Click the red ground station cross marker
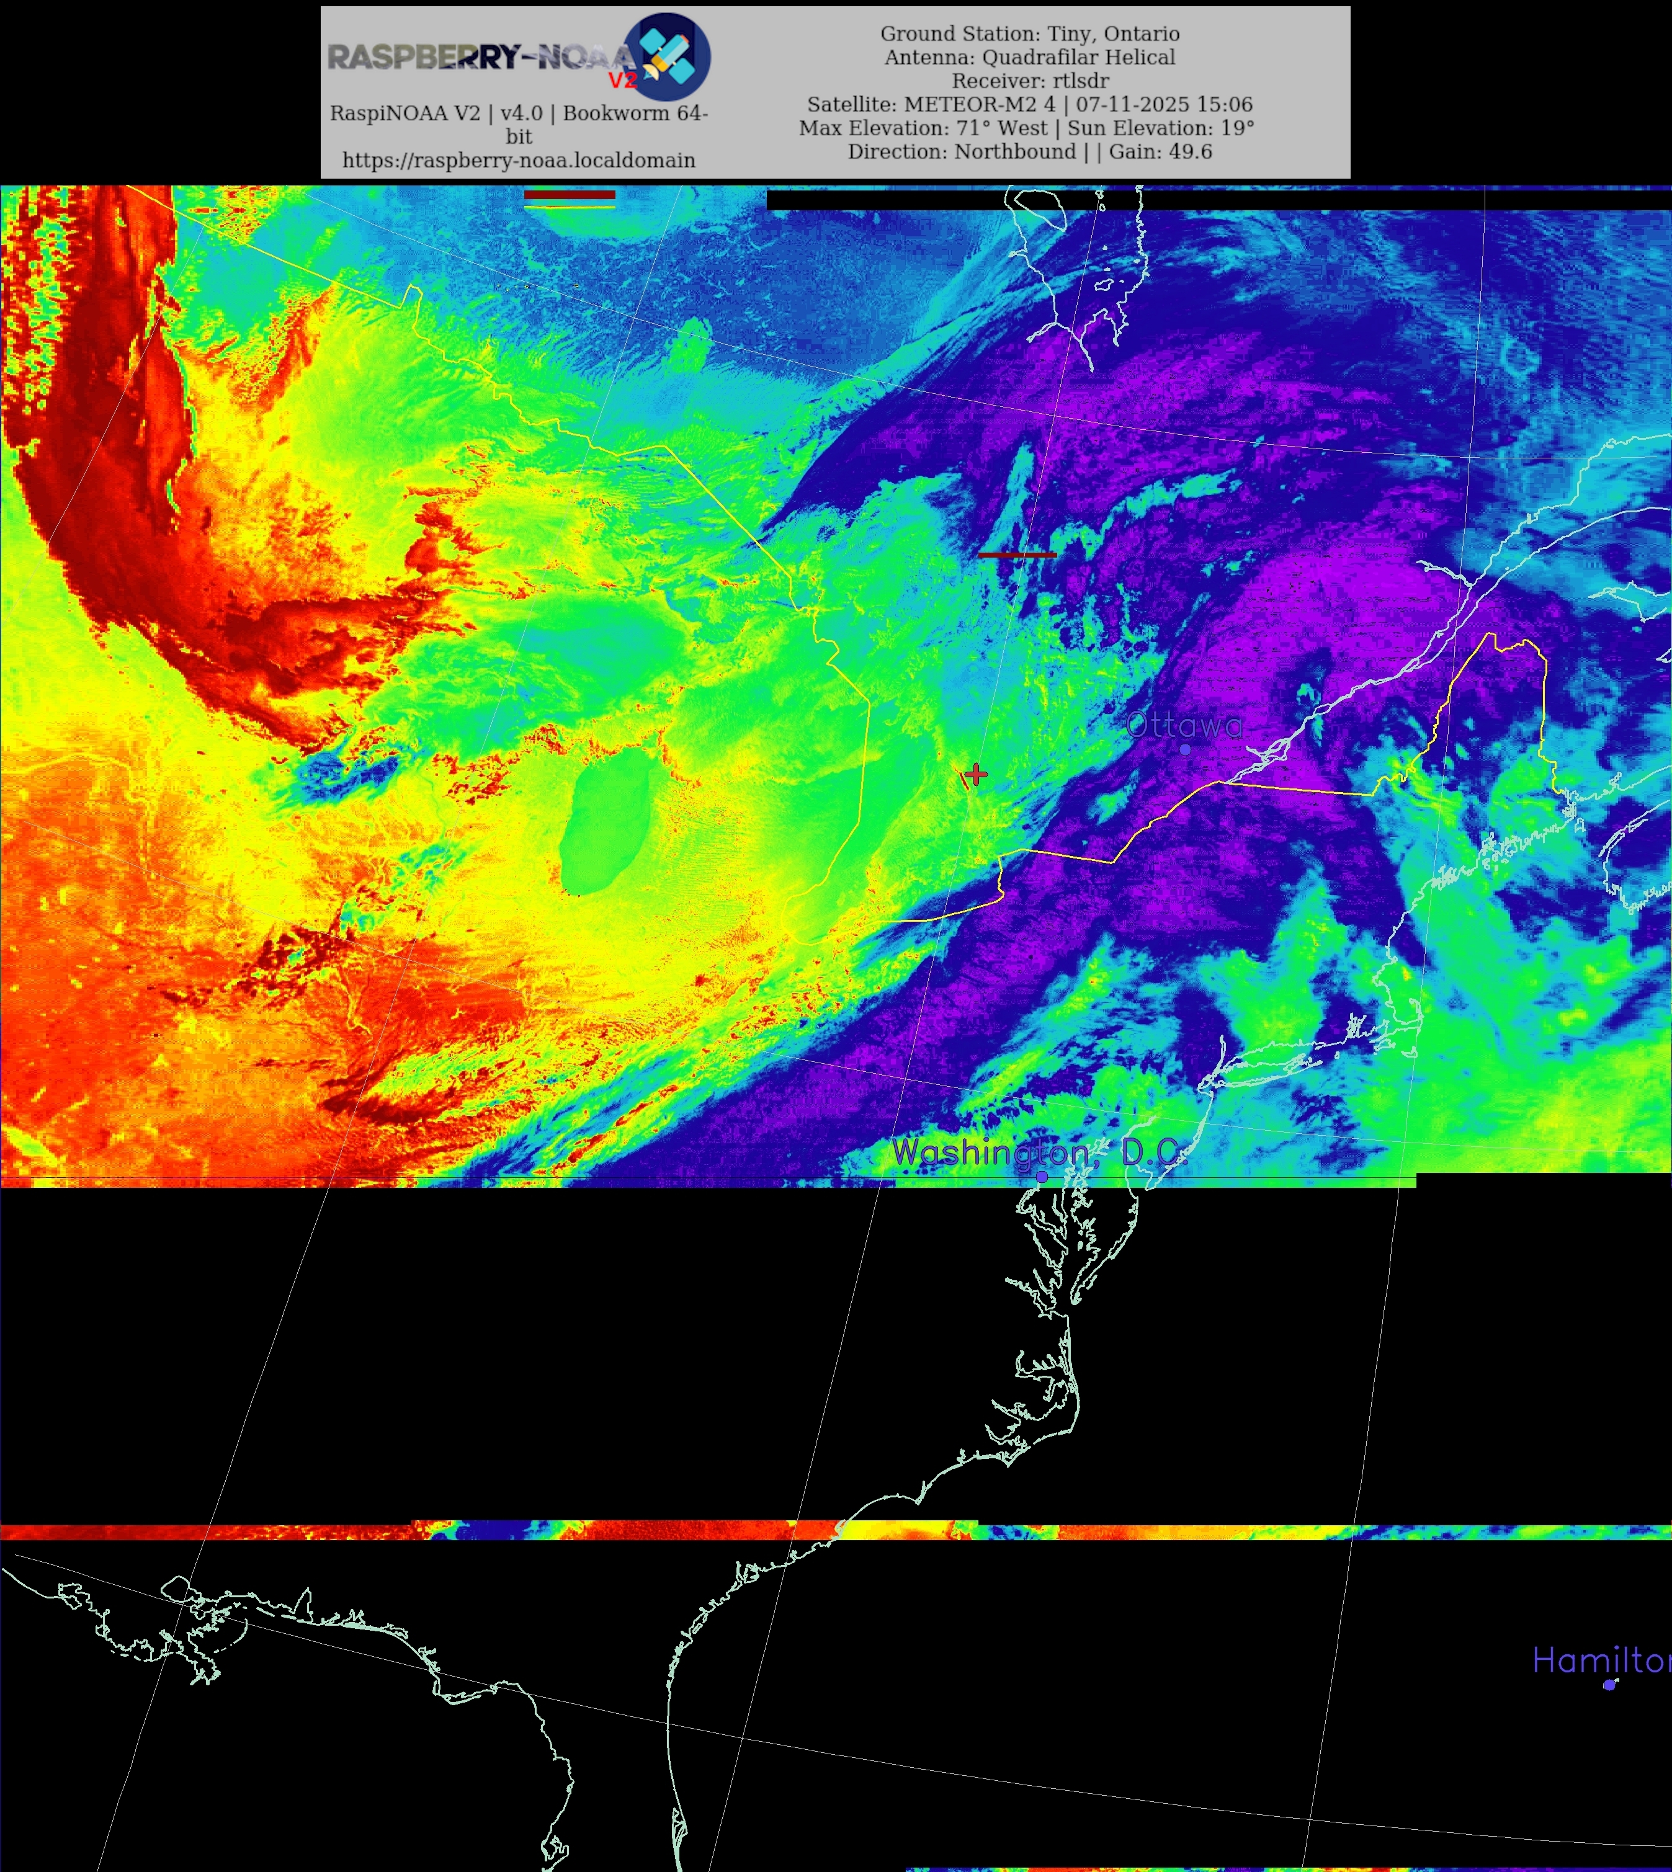The height and width of the screenshot is (1872, 1672). pyautogui.click(x=976, y=774)
